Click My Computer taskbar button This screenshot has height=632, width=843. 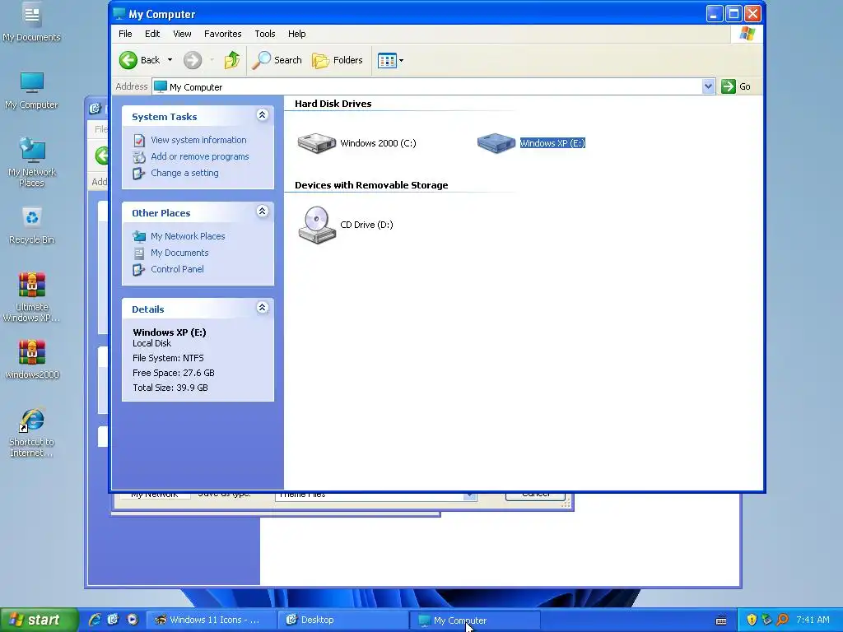click(x=474, y=620)
